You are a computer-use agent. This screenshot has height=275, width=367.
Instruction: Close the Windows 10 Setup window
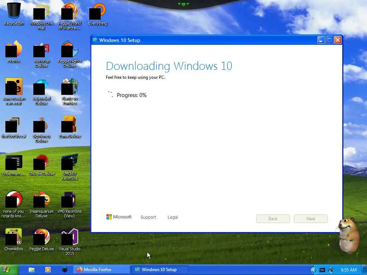[x=338, y=40]
